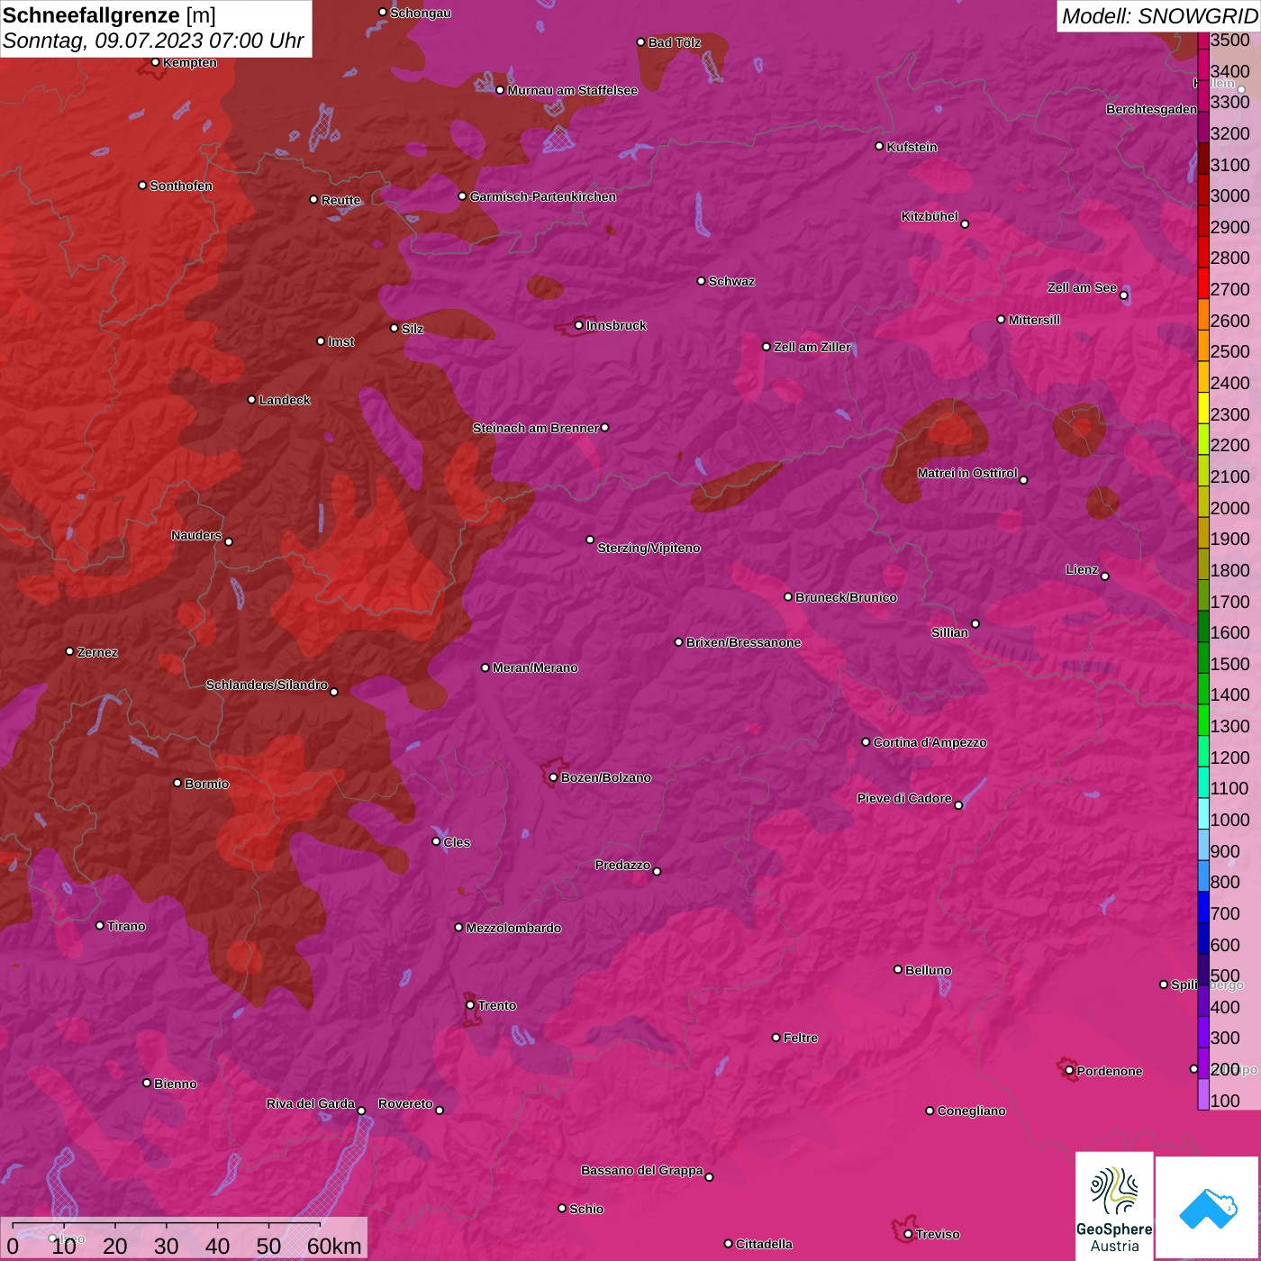Click the Bassano del Grappa label

(642, 1170)
